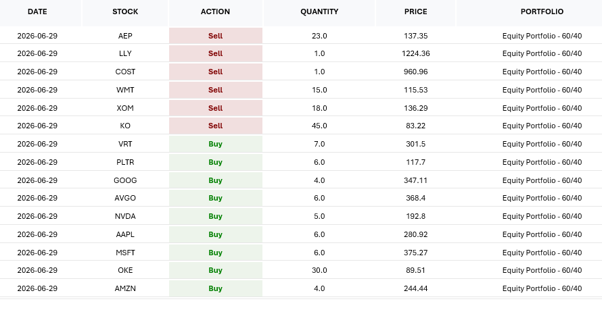Select quantity 15.0 in WMT row
Screen dimensions: 602x312
(x=319, y=90)
